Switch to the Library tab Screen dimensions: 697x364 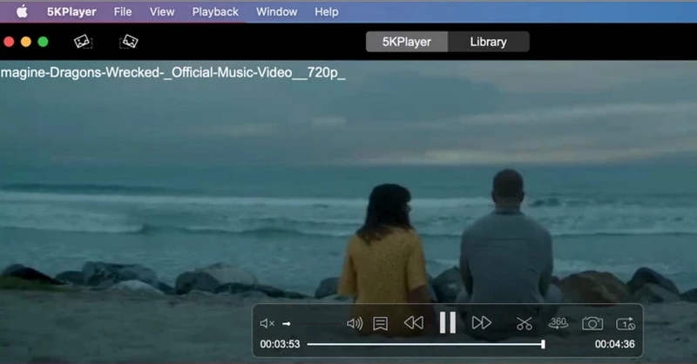(x=488, y=42)
